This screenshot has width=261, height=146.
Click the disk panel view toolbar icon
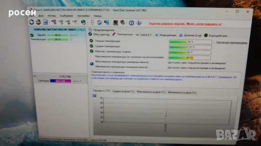pyautogui.click(x=45, y=22)
